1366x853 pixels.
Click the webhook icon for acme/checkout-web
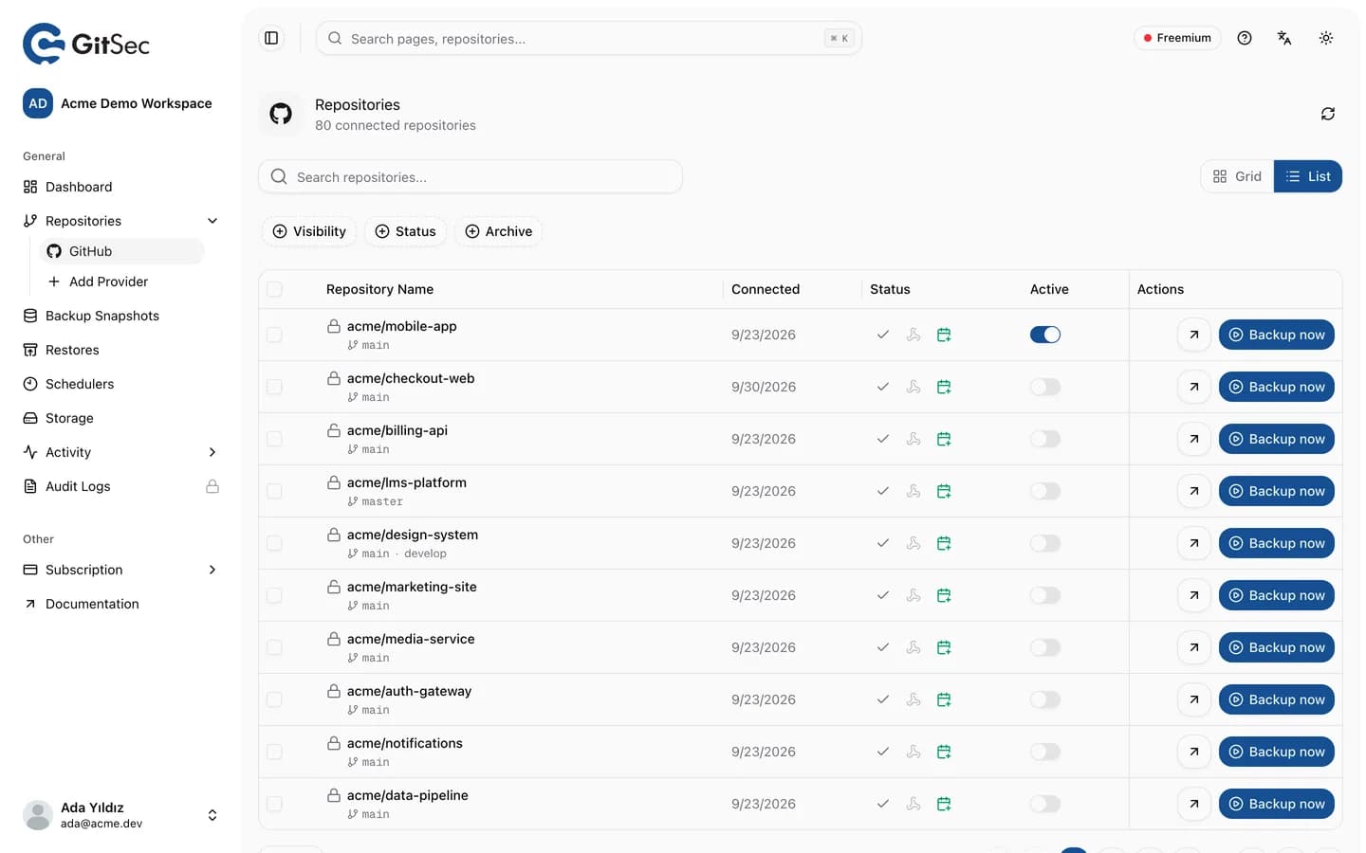tap(914, 387)
